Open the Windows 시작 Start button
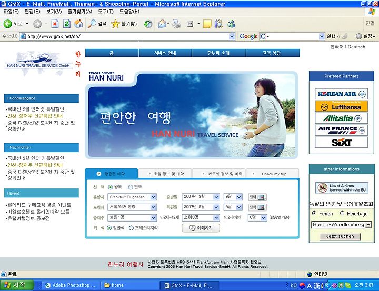Image resolution: width=379 pixels, height=291 pixels. pos(16,285)
